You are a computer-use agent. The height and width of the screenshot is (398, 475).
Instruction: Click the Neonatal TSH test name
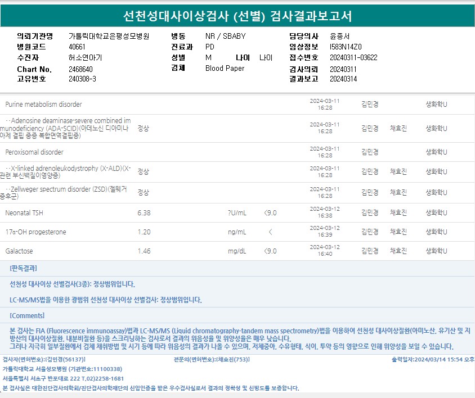click(24, 212)
